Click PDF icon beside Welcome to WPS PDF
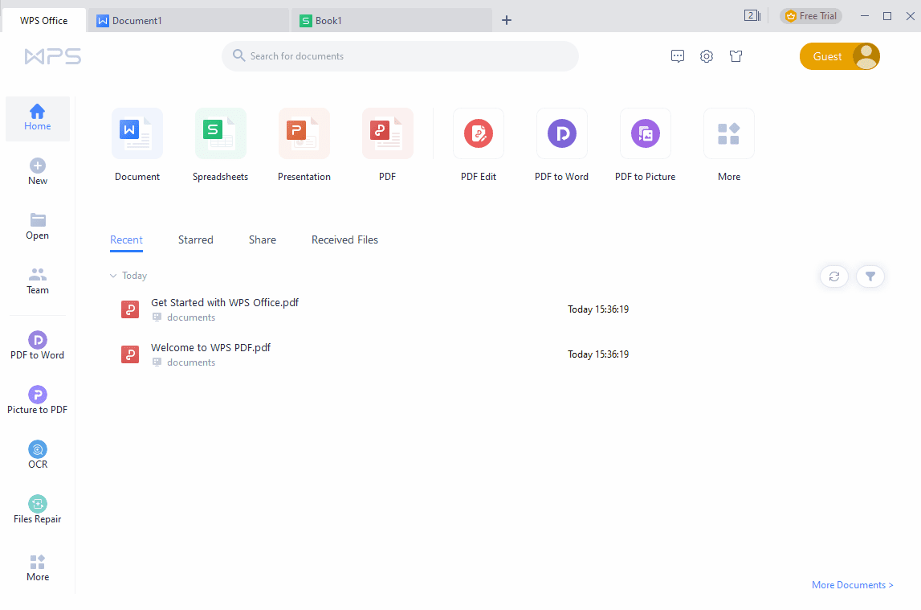The image size is (921, 610). click(130, 355)
